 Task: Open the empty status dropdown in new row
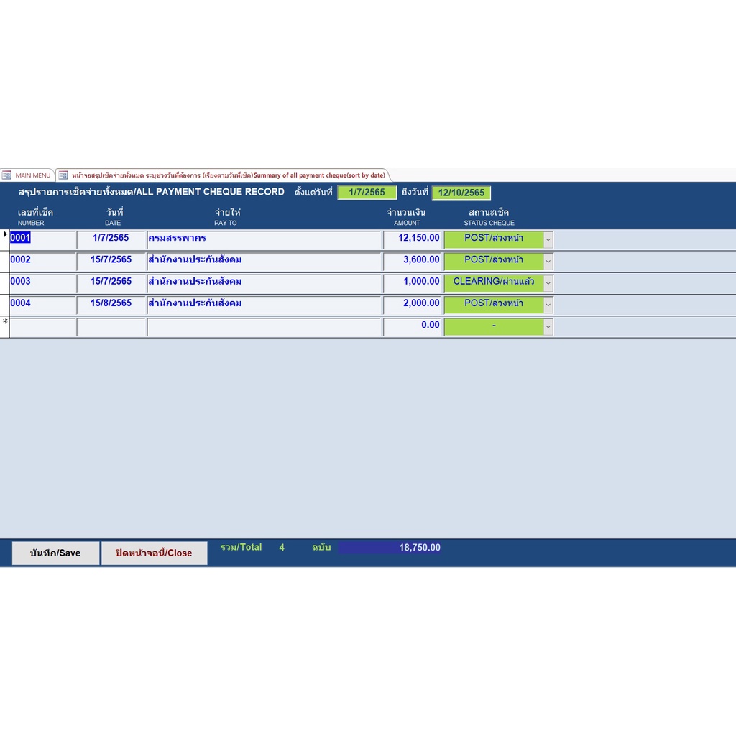[x=548, y=327]
